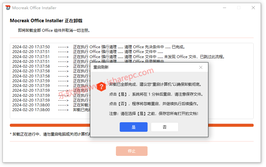Click the note 注意：请在选择【是】之前

pyautogui.click(x=154, y=114)
